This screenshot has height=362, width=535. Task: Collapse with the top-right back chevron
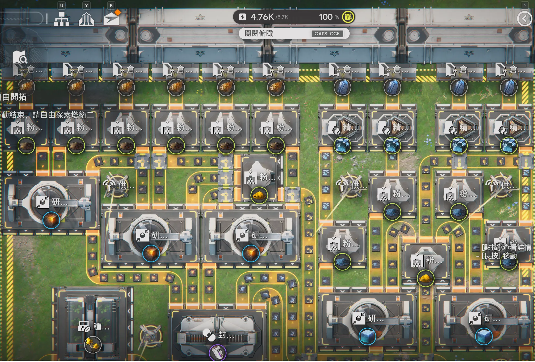[x=525, y=19]
